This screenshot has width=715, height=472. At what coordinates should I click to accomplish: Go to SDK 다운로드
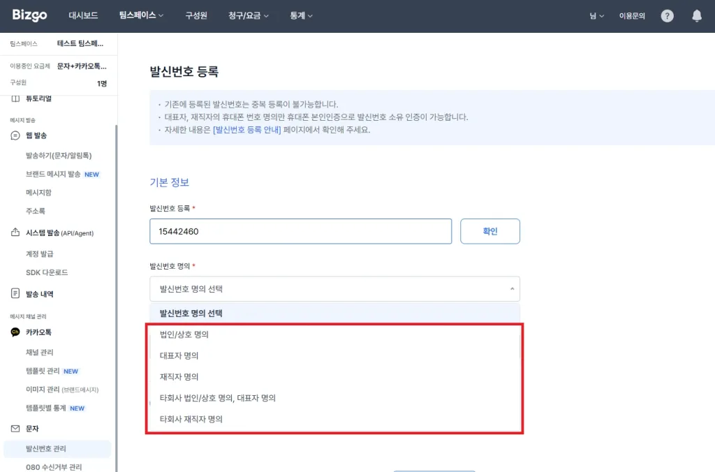tap(47, 272)
